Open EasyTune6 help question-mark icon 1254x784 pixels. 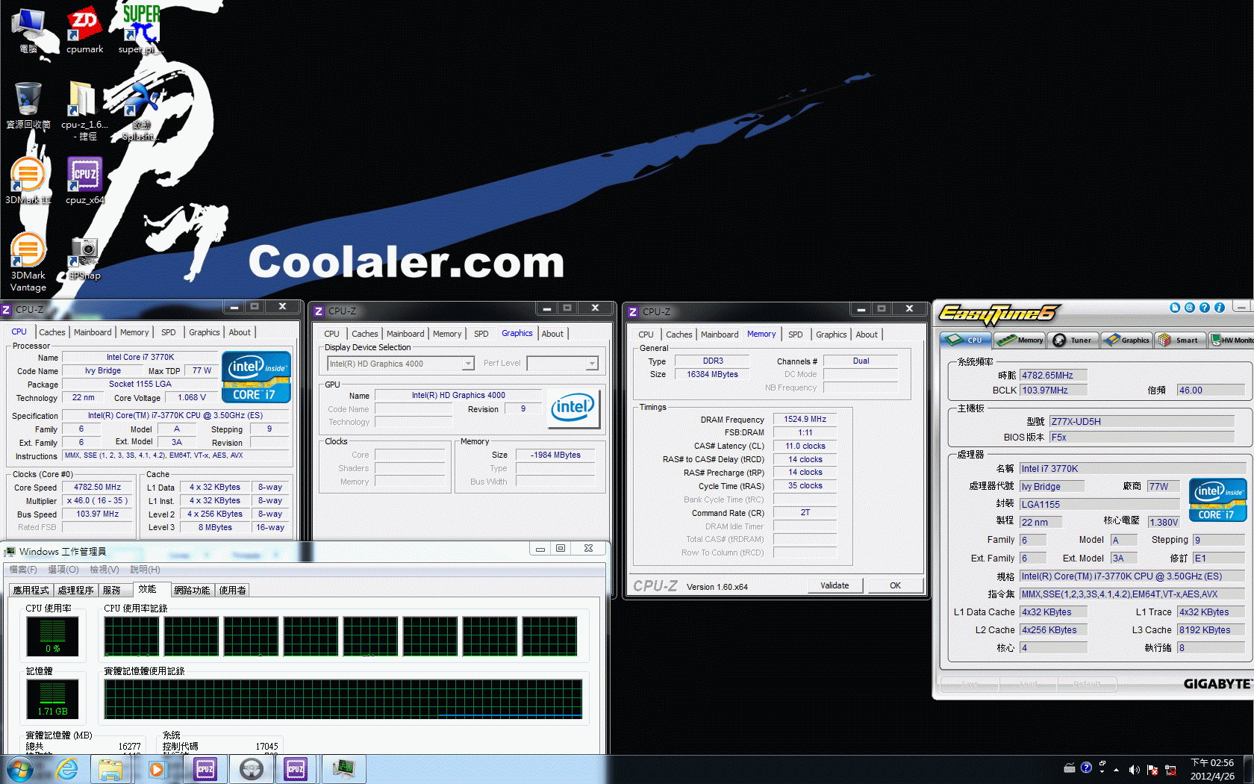coord(1205,308)
